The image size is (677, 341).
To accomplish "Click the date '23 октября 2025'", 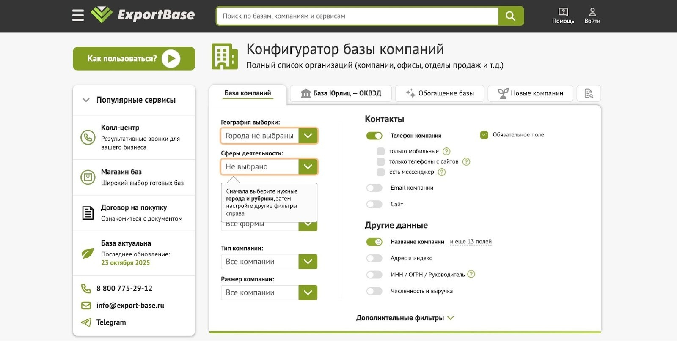I will [x=126, y=263].
